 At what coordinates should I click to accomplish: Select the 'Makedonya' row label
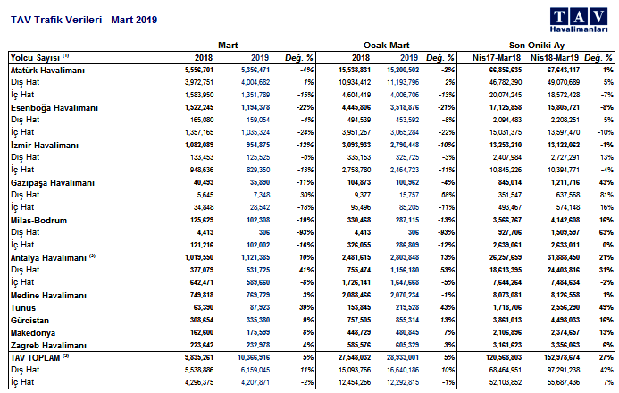(33, 333)
